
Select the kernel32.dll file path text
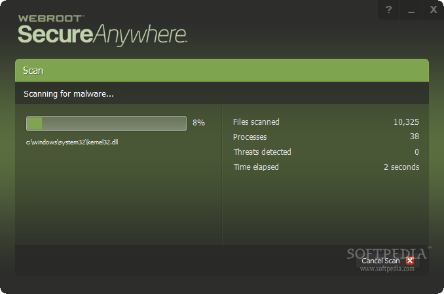[72, 142]
